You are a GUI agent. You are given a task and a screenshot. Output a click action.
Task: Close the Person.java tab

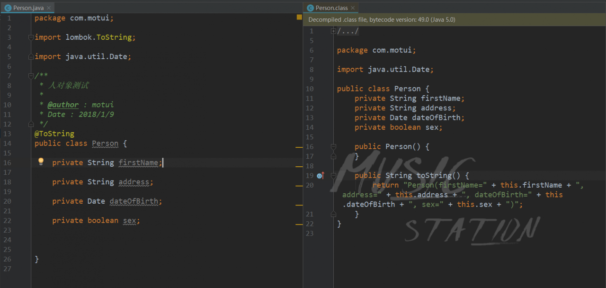pos(49,8)
